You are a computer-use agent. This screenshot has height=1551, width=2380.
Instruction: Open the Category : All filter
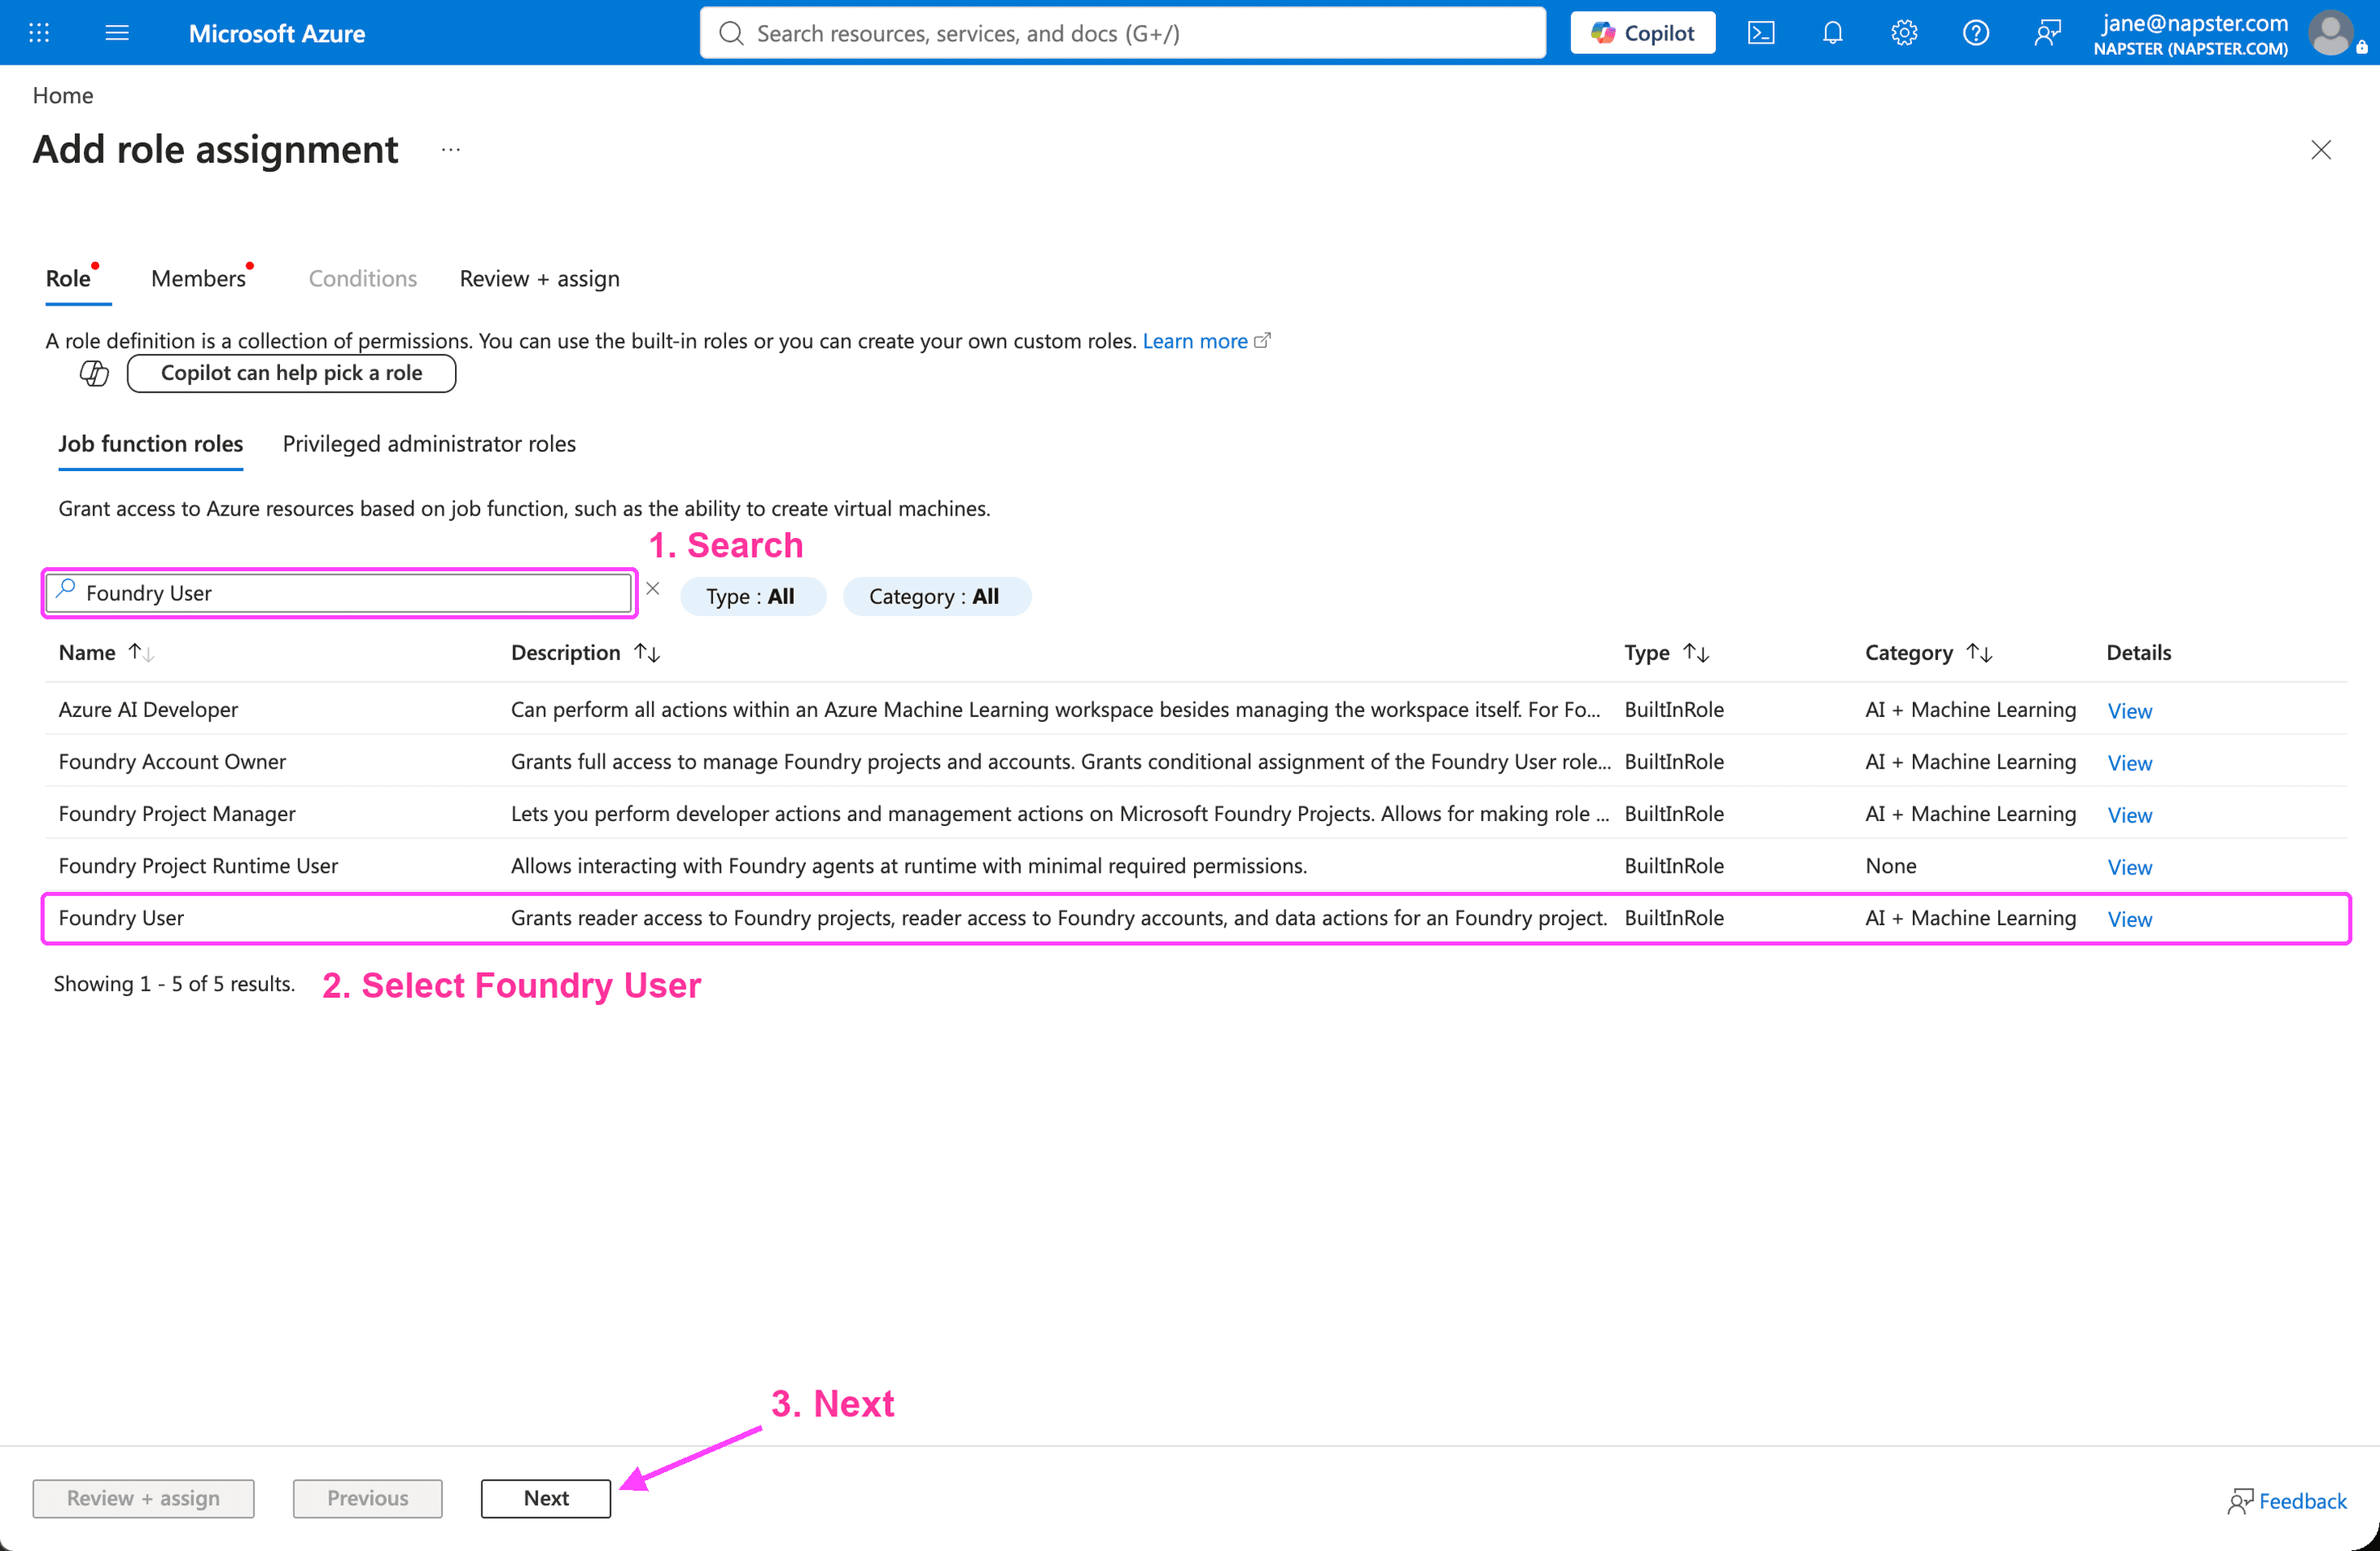[x=935, y=597]
